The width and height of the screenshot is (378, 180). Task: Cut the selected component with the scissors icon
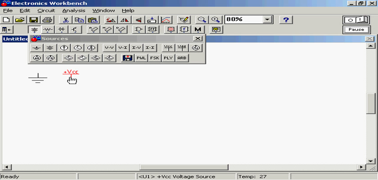click(x=65, y=20)
